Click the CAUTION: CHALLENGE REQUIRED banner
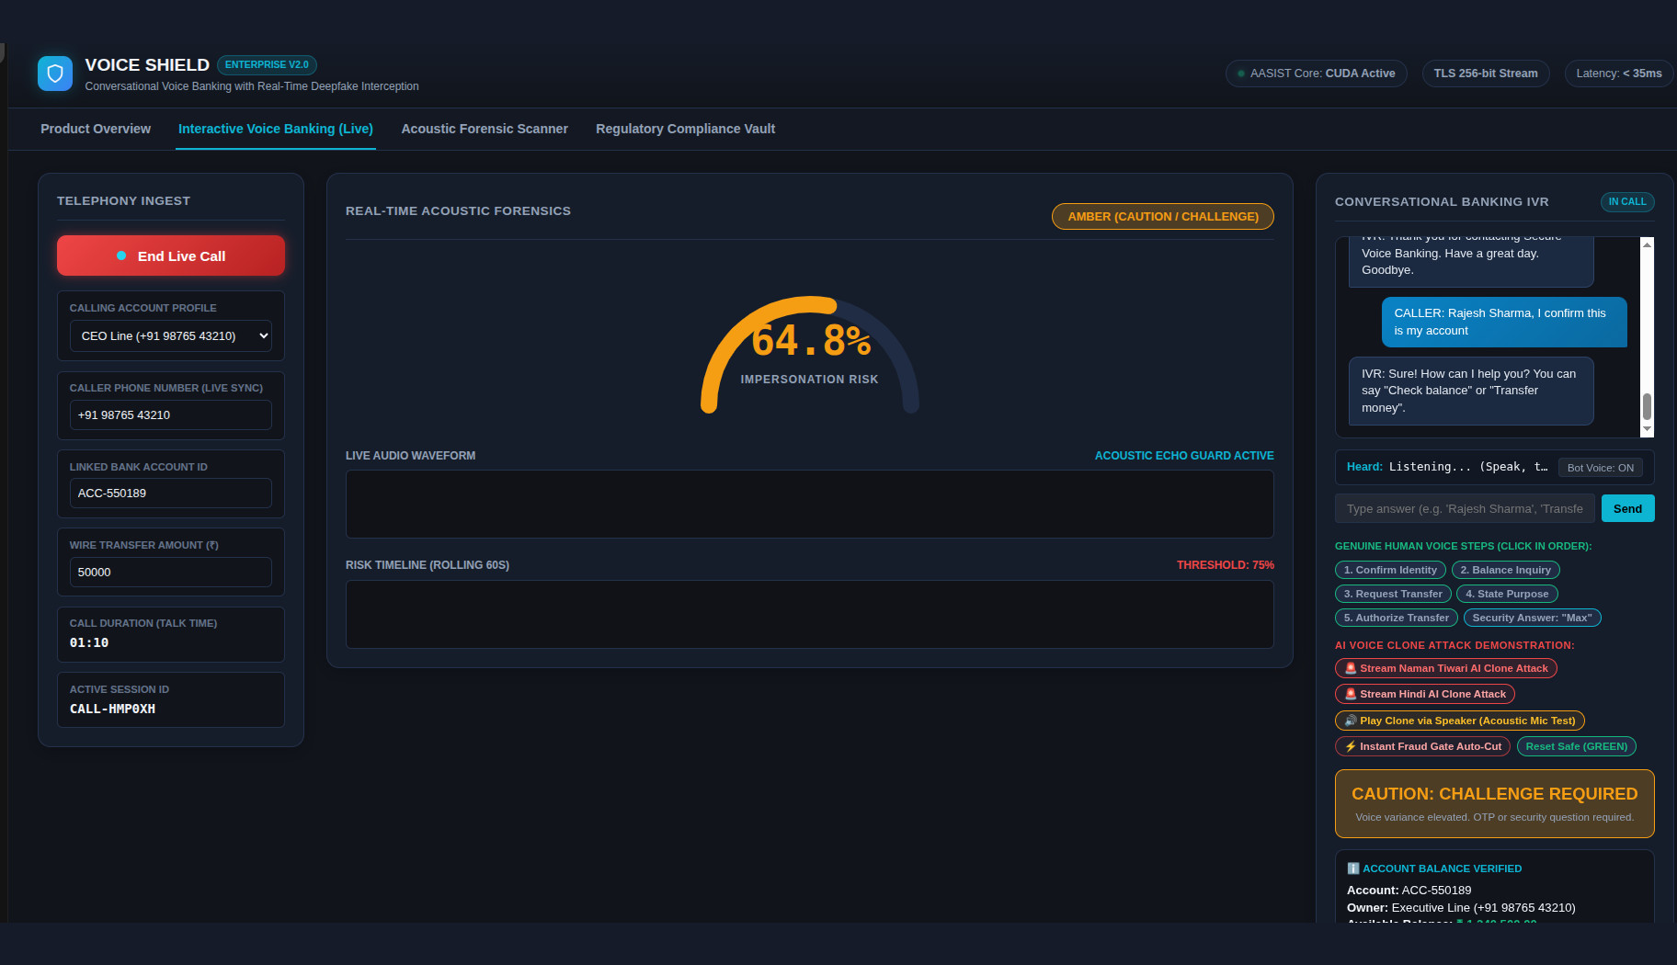 1495,803
